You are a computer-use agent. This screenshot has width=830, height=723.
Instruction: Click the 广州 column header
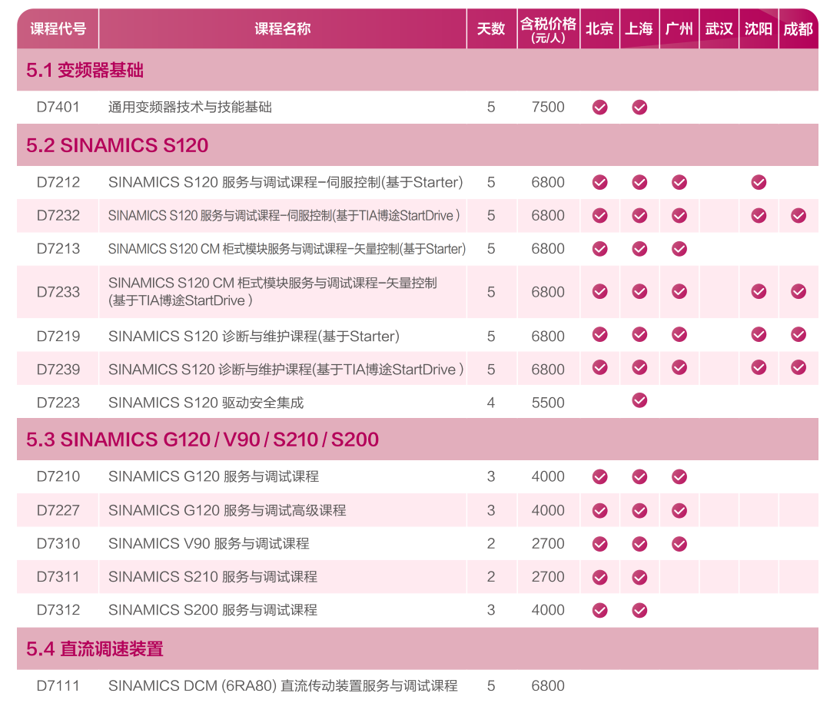click(679, 28)
